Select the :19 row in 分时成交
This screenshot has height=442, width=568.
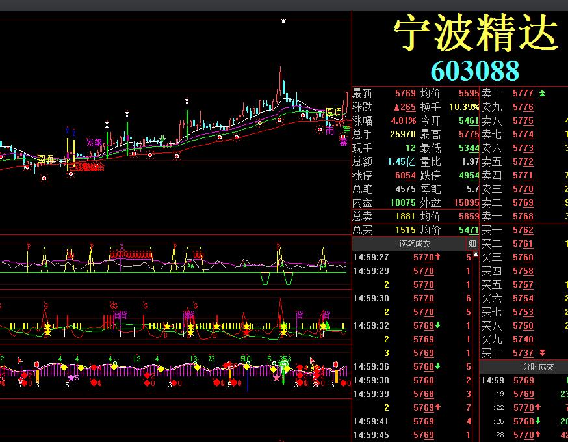pyautogui.click(x=524, y=394)
